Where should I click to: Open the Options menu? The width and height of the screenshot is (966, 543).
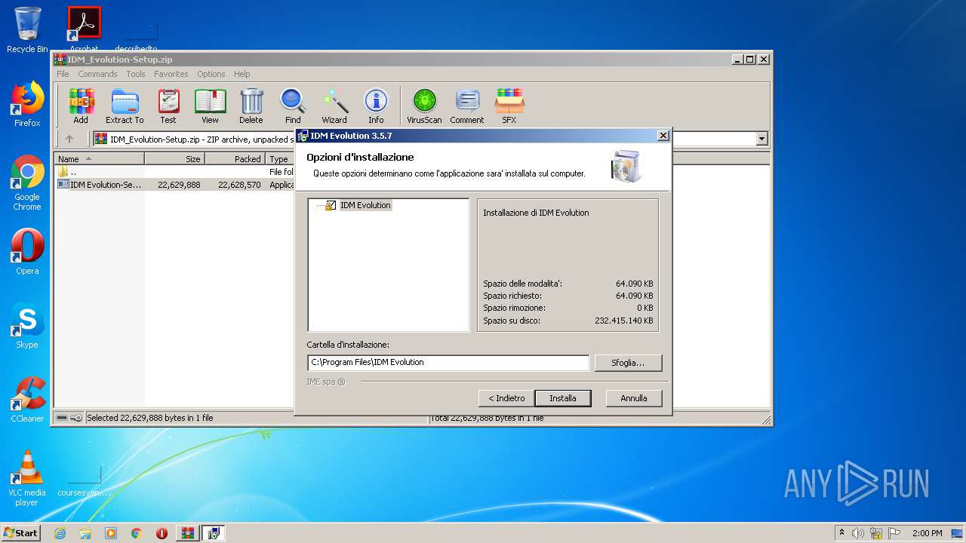pyautogui.click(x=211, y=74)
